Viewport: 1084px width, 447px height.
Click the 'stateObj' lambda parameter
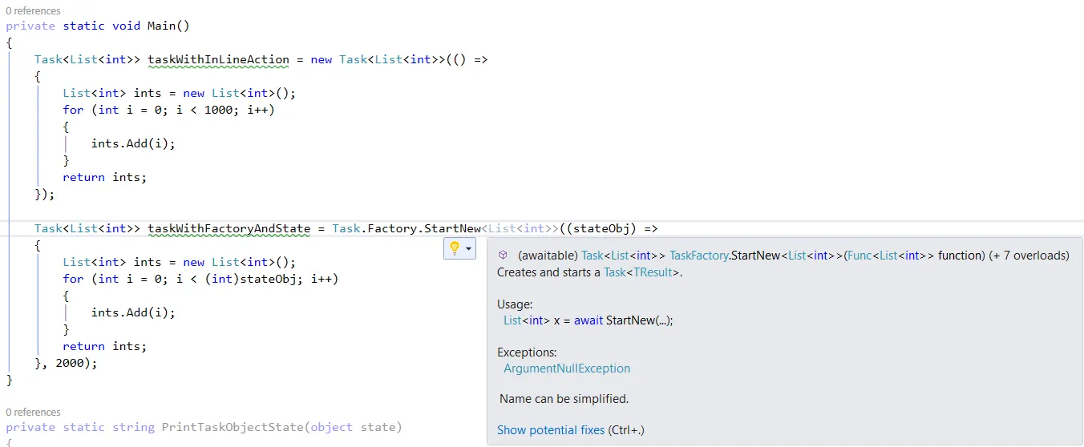click(601, 228)
